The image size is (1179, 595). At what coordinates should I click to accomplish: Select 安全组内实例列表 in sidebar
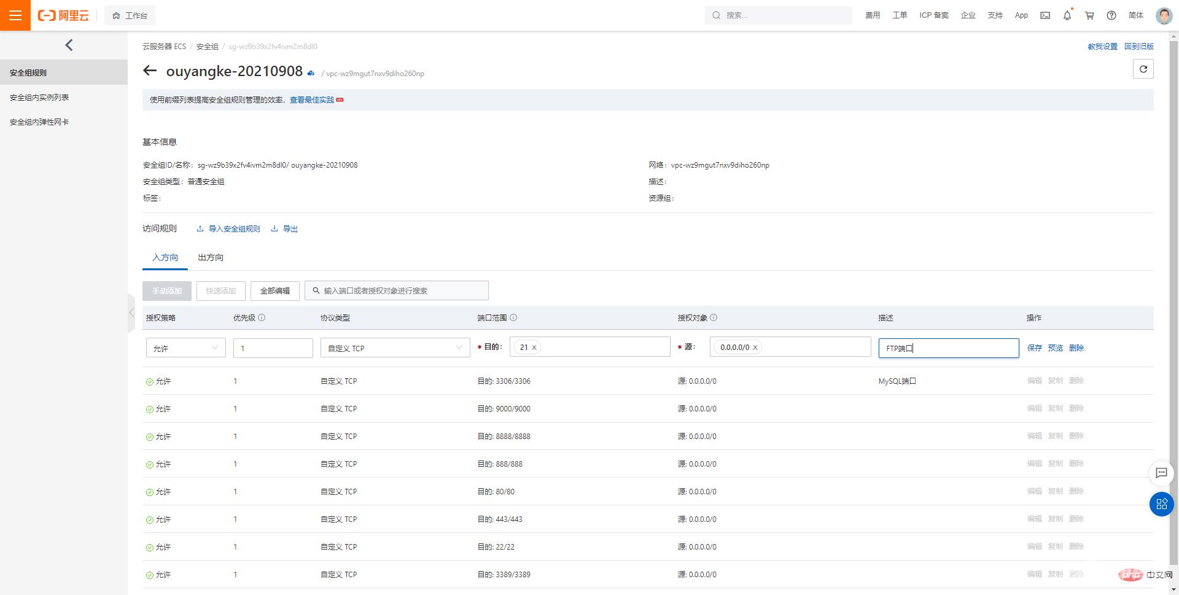(x=39, y=97)
